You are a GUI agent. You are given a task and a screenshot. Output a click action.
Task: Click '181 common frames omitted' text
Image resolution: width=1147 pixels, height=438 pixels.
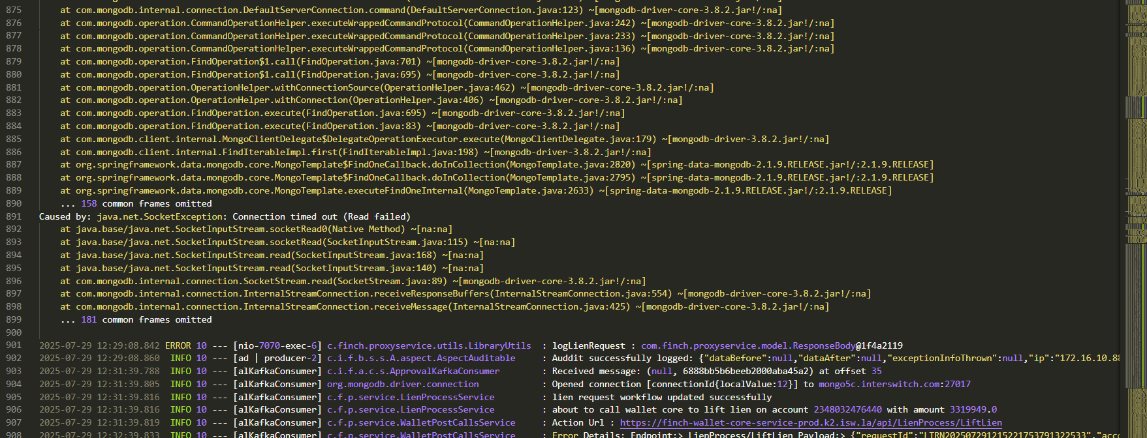coord(146,319)
